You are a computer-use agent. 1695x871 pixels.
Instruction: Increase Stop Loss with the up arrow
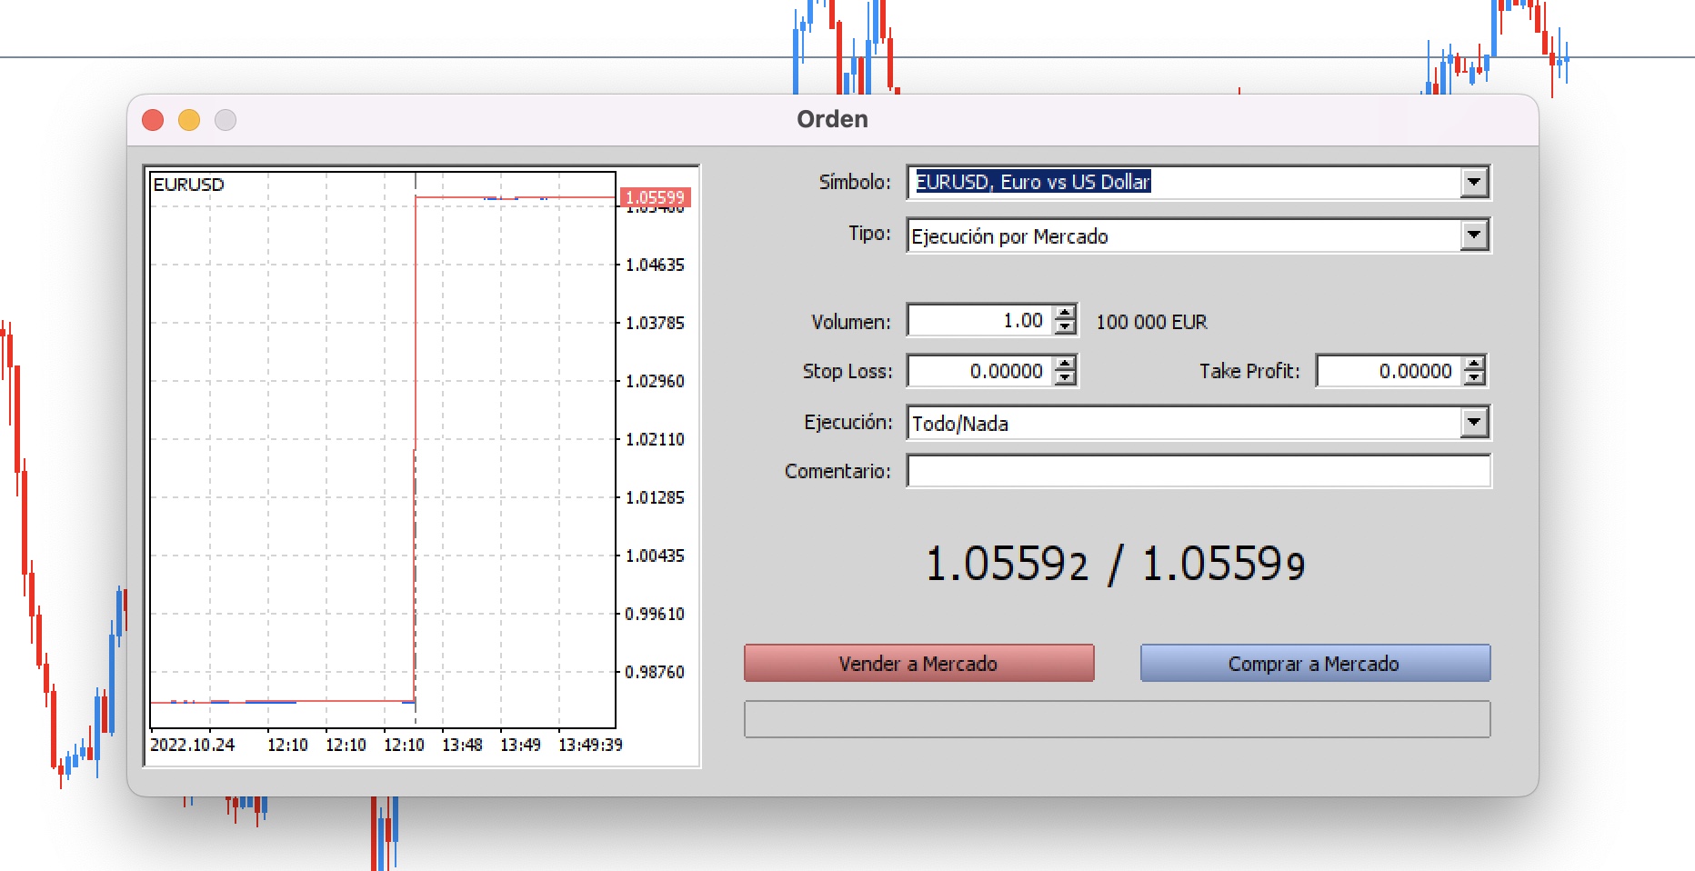pos(1064,364)
